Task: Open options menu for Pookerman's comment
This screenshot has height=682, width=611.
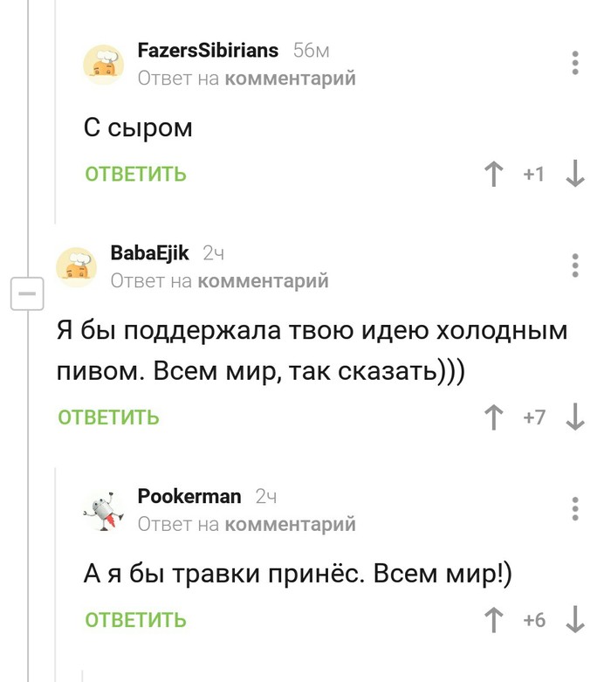Action: click(x=574, y=508)
